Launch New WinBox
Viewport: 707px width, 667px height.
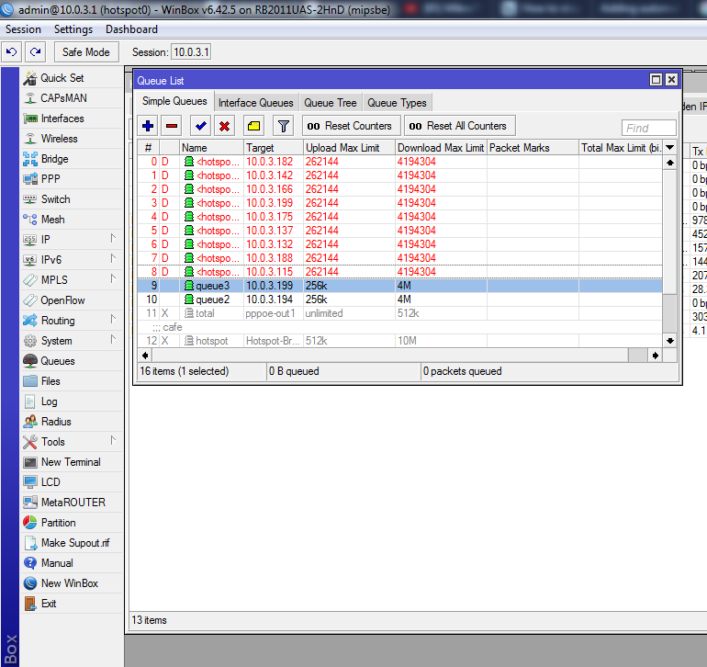[70, 583]
